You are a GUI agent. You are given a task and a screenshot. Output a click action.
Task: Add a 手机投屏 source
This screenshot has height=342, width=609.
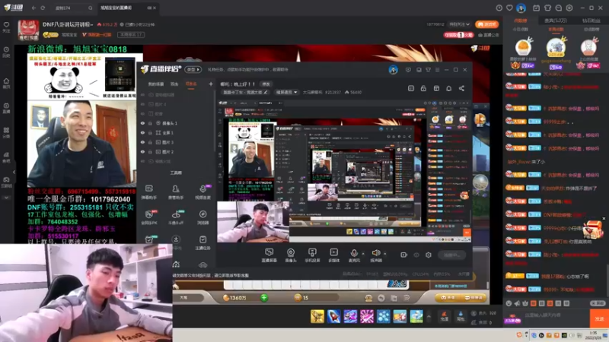(x=312, y=255)
